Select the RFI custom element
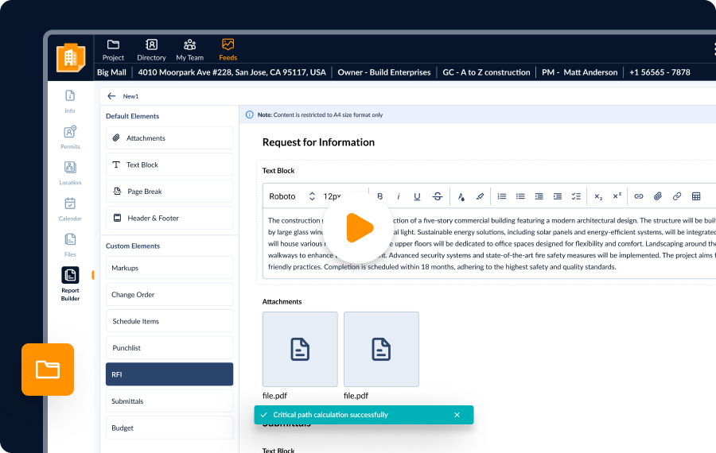The width and height of the screenshot is (716, 453). 169,374
